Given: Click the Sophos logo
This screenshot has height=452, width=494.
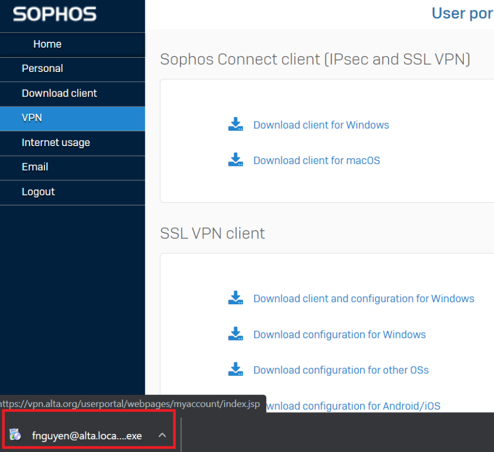Looking at the screenshot, I should click(x=54, y=14).
